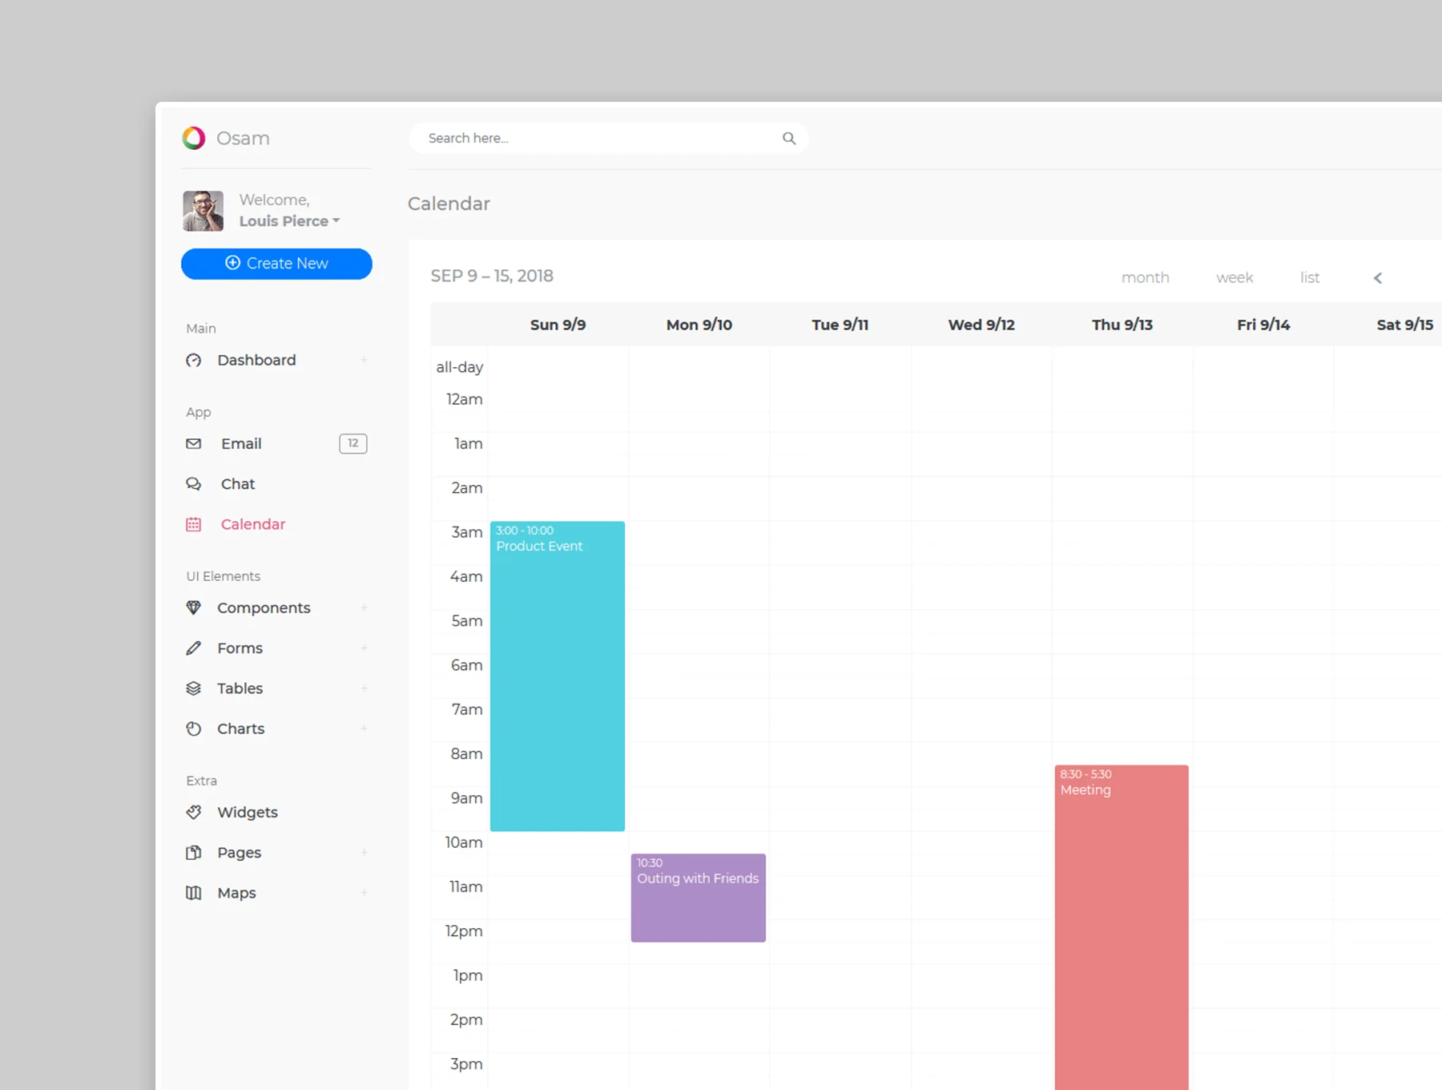
Task: Switch calendar to month view
Action: 1145,277
